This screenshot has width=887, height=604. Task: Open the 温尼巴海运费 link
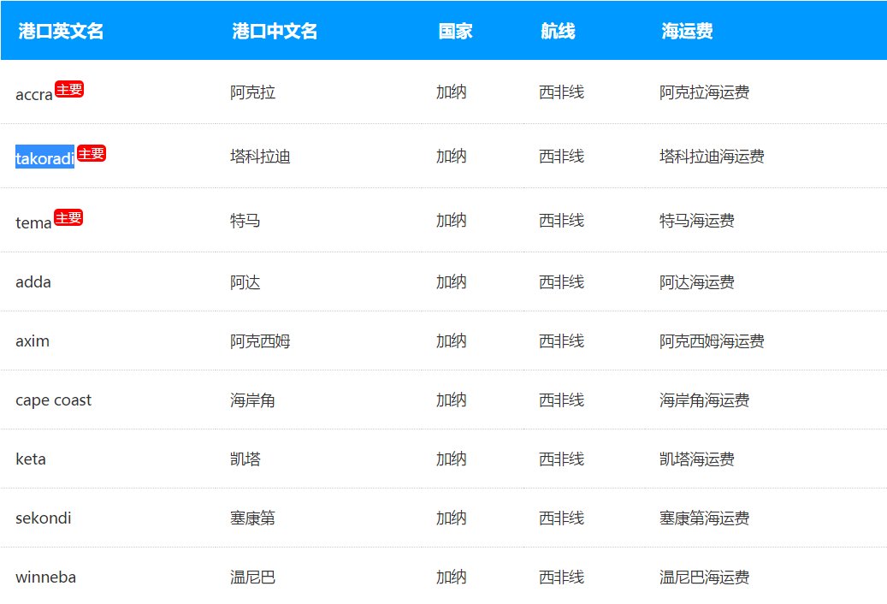tap(703, 577)
